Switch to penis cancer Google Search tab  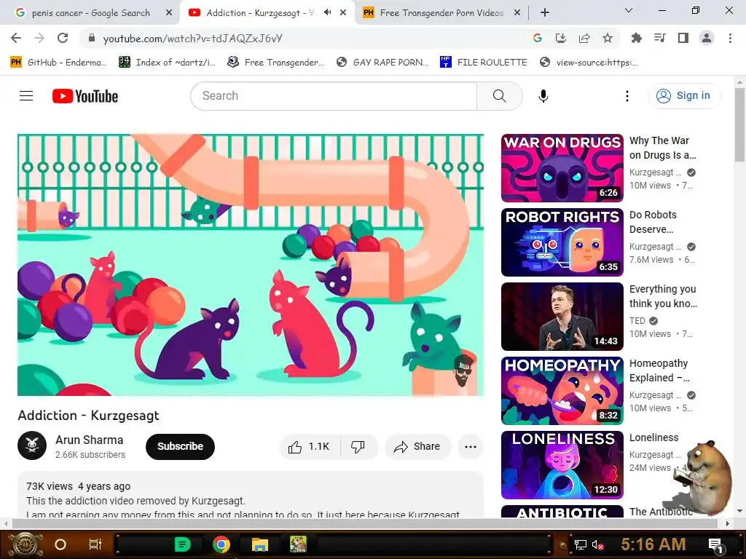coord(90,13)
